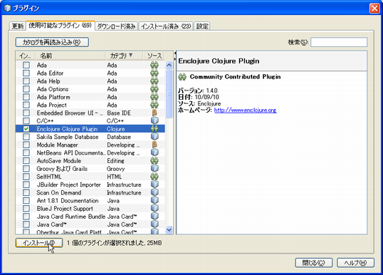383x275 pixels.
Task: Uncheck the Enclojure Clojure Plugin checkbox
Action: click(x=26, y=128)
